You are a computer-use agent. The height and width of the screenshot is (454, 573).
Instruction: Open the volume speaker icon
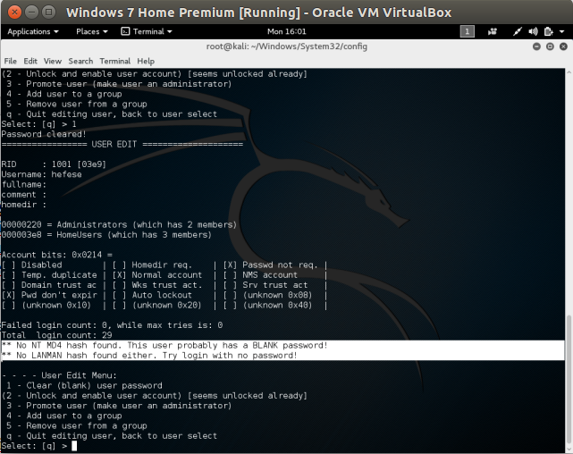click(x=533, y=32)
